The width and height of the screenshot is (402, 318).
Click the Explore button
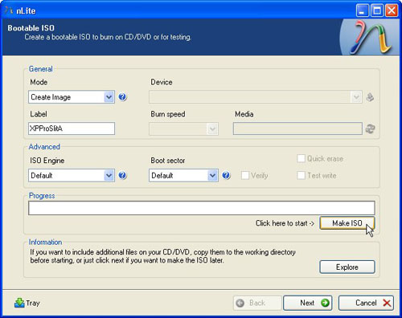point(347,267)
